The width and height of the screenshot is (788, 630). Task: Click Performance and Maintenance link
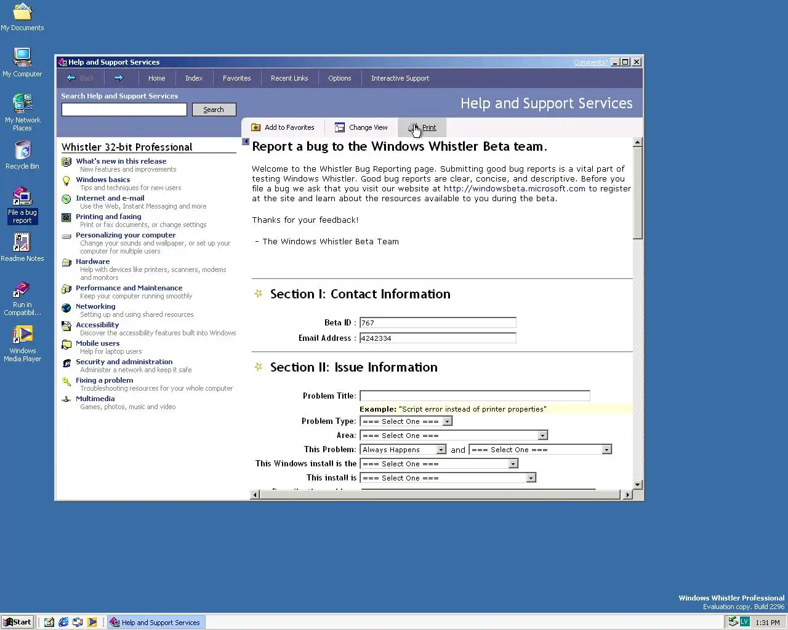tap(129, 288)
